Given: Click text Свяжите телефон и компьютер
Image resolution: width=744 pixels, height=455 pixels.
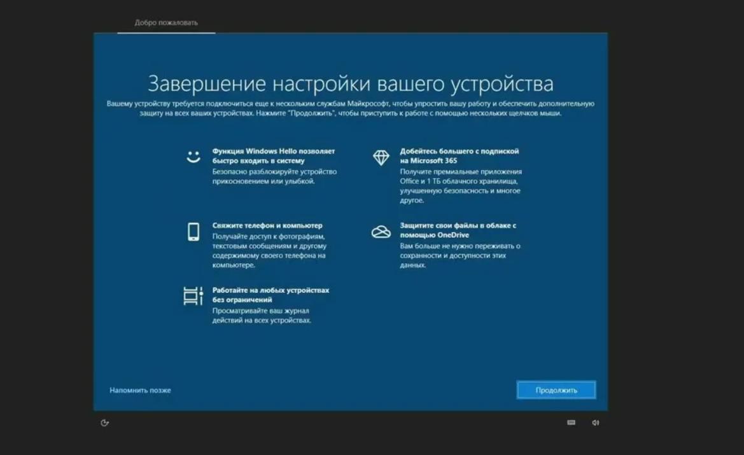Looking at the screenshot, I should tap(267, 225).
